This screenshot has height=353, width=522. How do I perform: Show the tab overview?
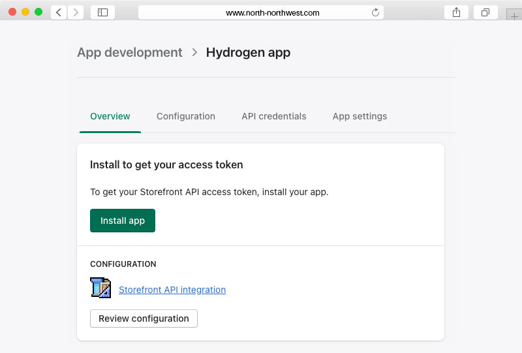[485, 12]
